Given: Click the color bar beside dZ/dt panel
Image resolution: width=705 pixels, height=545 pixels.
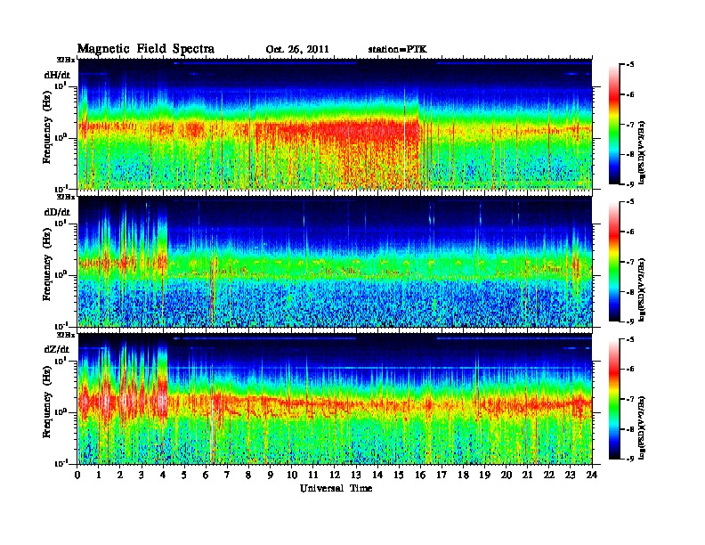Looking at the screenshot, I should (614, 398).
